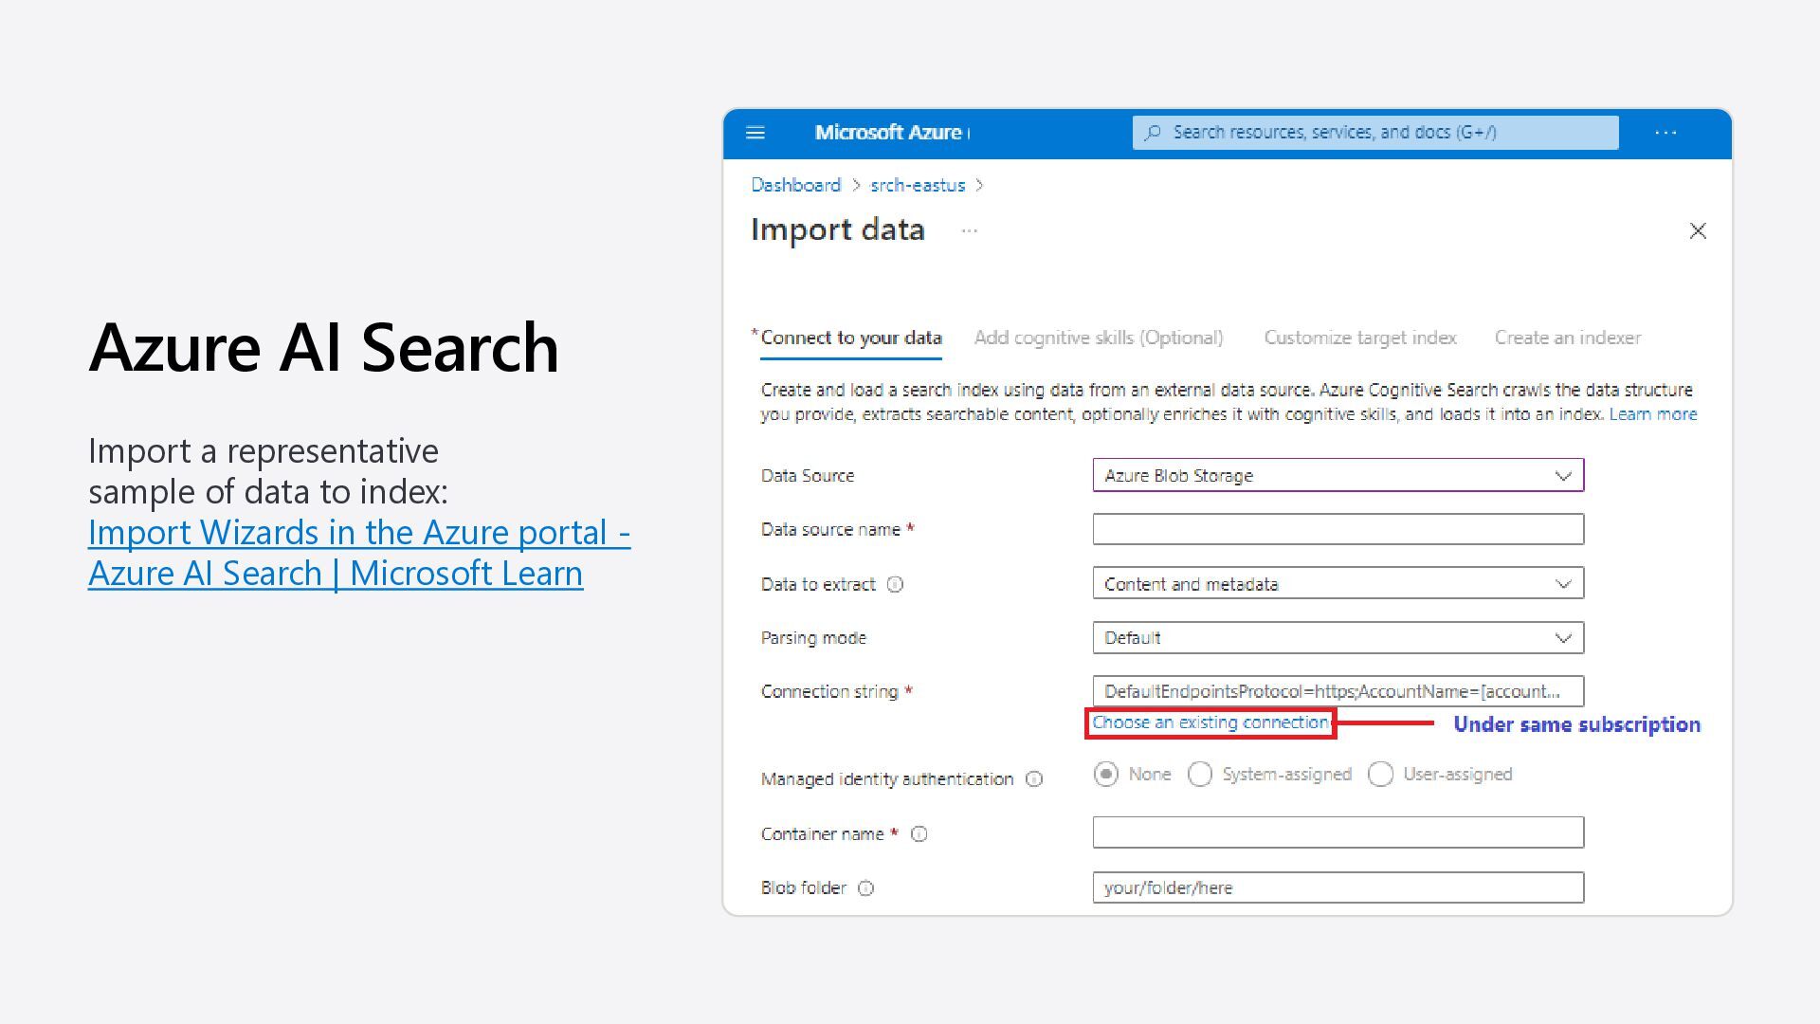Click Choose an existing connection link
1820x1024 pixels.
coord(1210,722)
